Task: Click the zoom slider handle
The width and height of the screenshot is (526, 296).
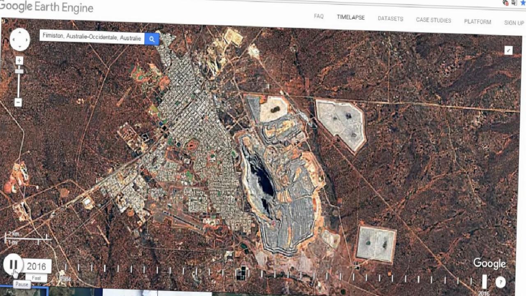Action: point(19,71)
